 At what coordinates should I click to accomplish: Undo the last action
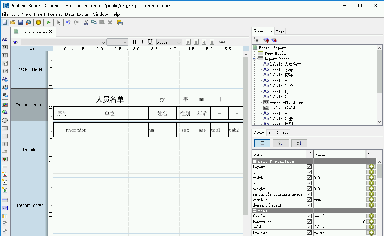(68, 23)
